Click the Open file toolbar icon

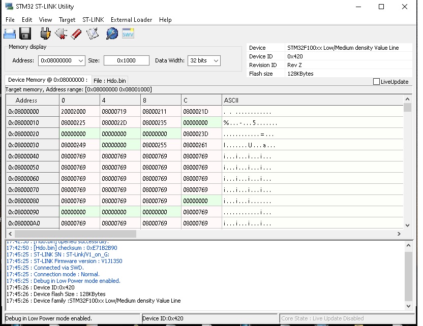(x=10, y=34)
